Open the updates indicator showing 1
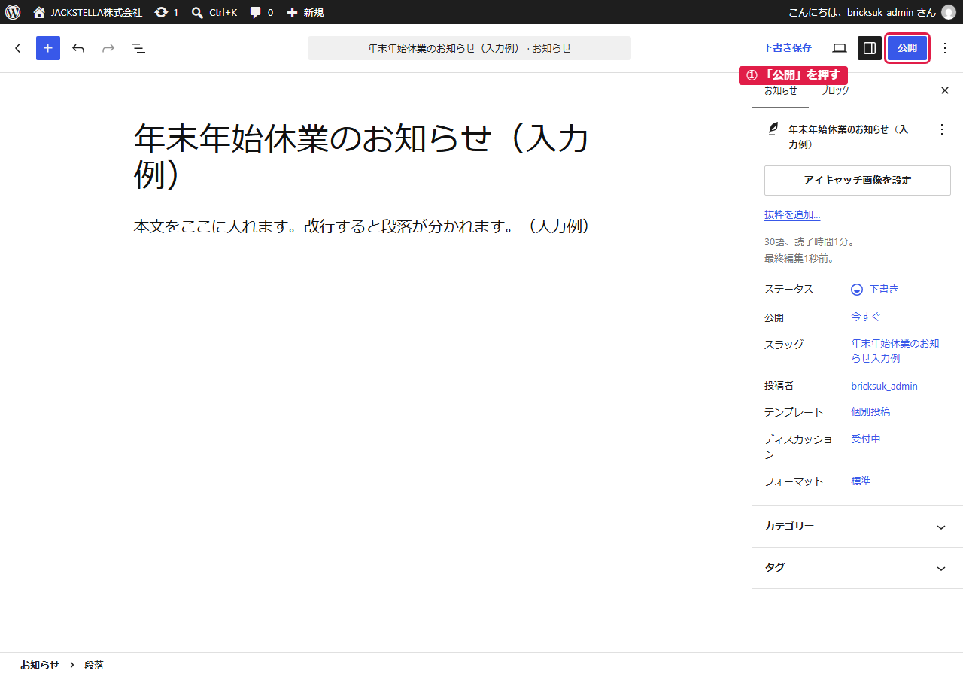The image size is (963, 677). point(166,12)
